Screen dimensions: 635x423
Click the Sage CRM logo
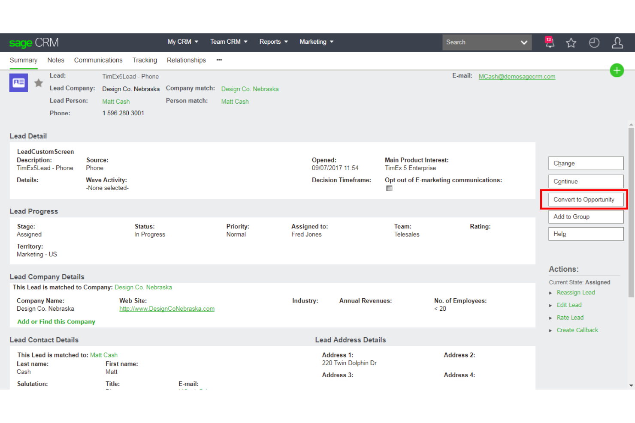click(33, 42)
